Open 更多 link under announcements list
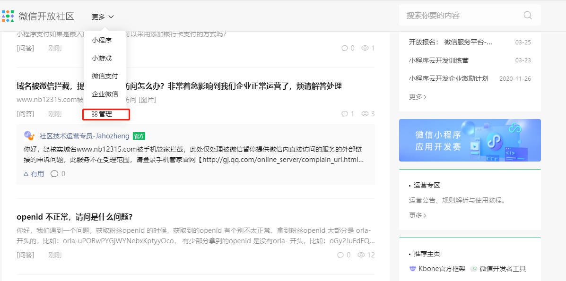Screen dimensions: 566x281 coord(418,97)
